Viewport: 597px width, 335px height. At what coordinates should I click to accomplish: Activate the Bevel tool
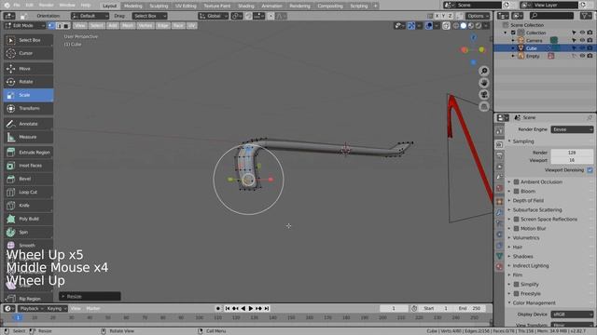pos(29,179)
